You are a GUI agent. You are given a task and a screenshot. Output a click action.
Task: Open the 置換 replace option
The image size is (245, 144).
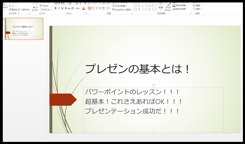click(x=197, y=6)
